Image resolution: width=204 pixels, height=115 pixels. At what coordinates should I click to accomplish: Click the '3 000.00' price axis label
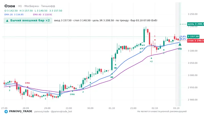pos(193,75)
